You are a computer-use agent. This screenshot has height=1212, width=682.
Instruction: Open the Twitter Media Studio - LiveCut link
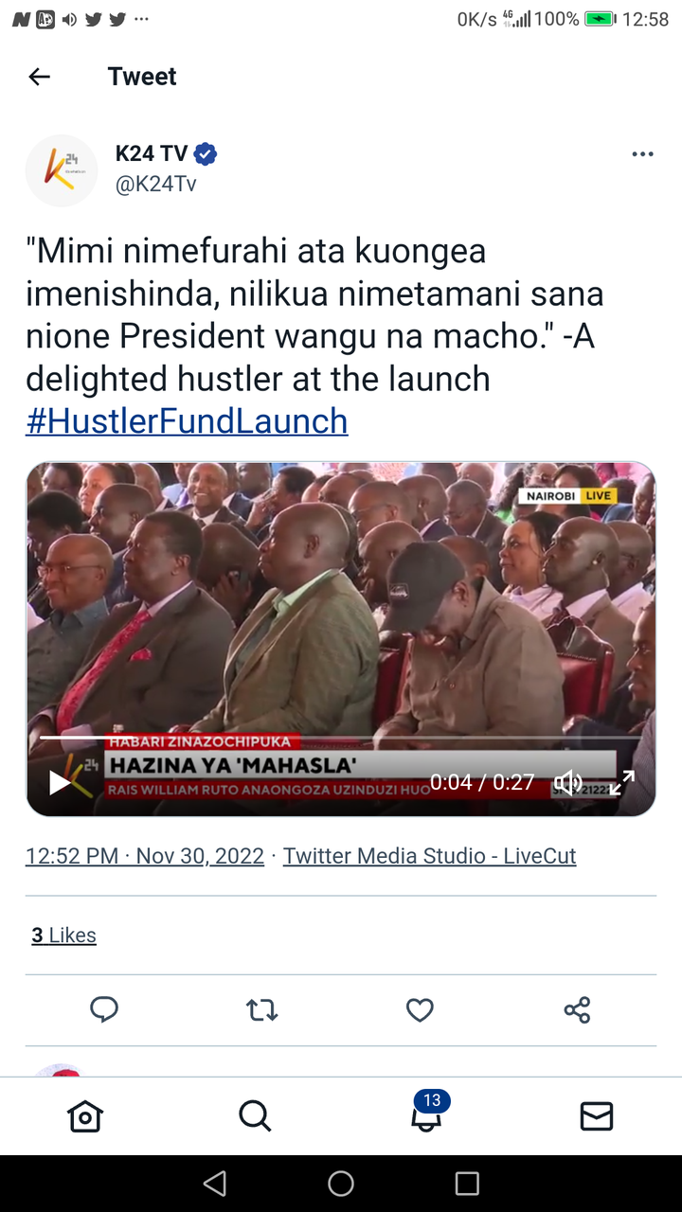(429, 856)
